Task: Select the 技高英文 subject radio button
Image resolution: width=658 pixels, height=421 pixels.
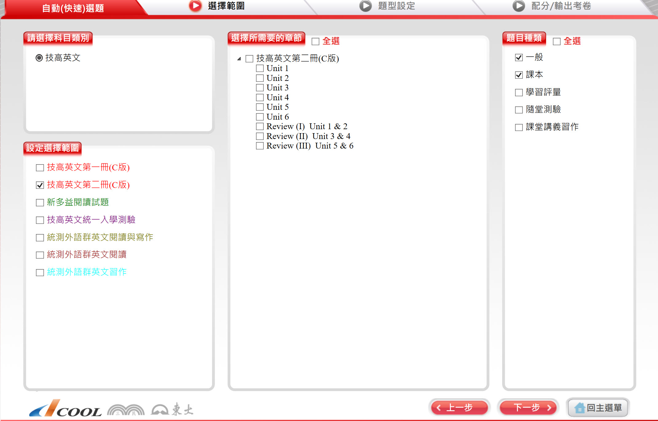Action: pos(39,58)
